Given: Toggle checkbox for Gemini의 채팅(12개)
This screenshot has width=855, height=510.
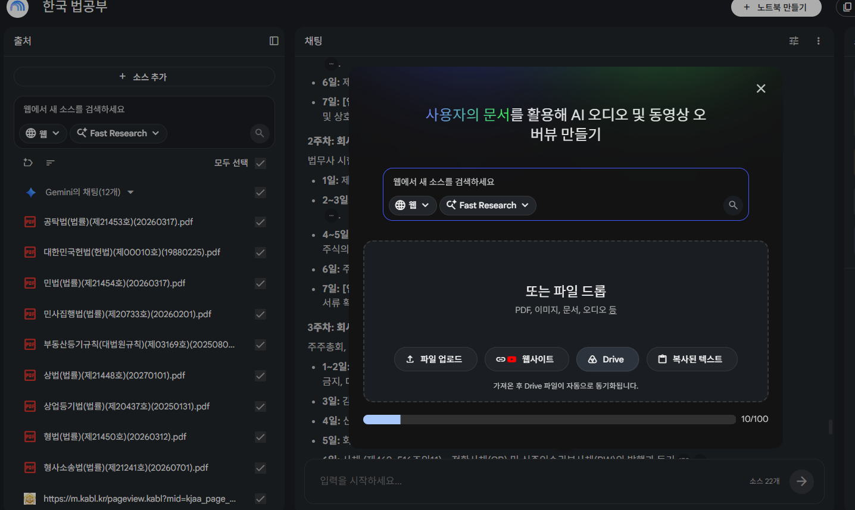Looking at the screenshot, I should click(x=260, y=192).
